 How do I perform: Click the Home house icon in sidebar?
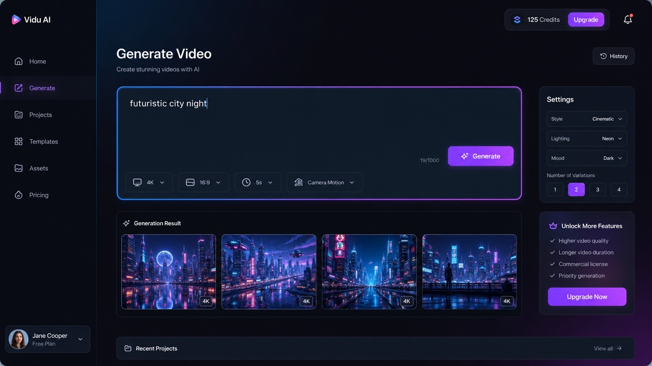click(x=19, y=62)
